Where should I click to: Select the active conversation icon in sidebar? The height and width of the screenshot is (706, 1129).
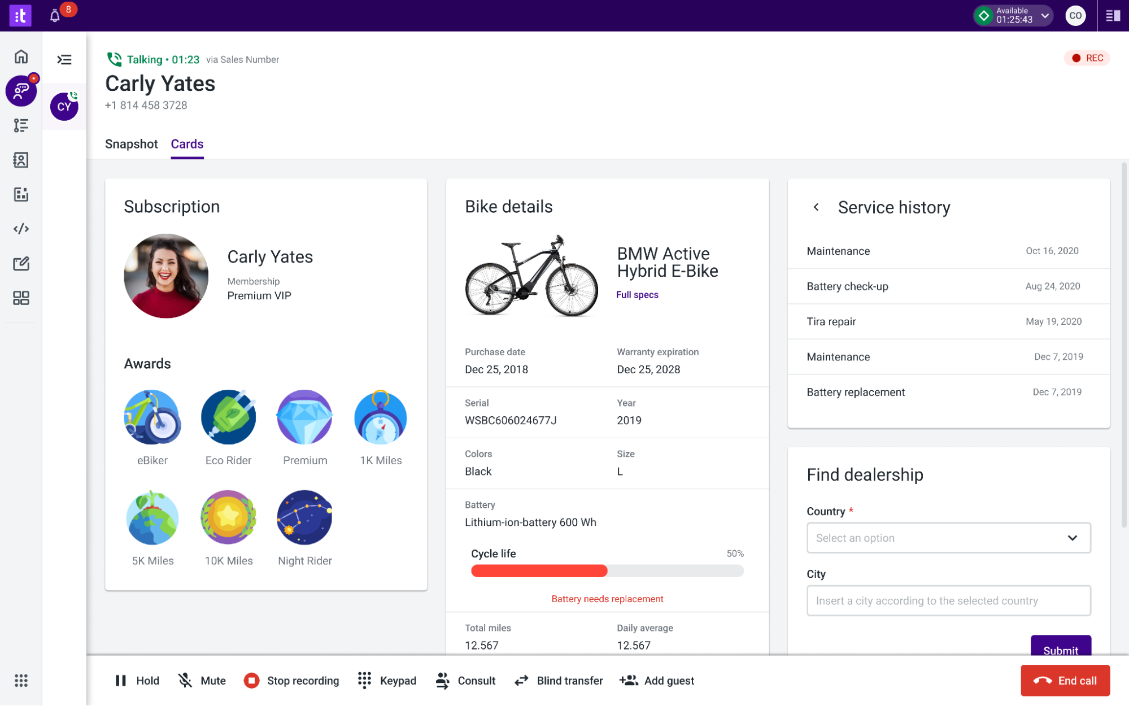pyautogui.click(x=21, y=91)
